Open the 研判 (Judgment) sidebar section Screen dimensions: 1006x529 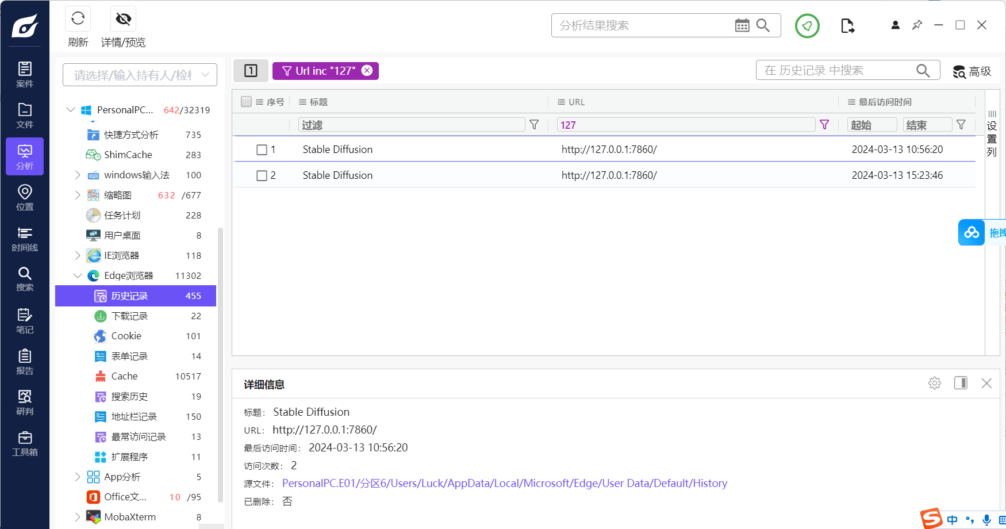coord(25,402)
